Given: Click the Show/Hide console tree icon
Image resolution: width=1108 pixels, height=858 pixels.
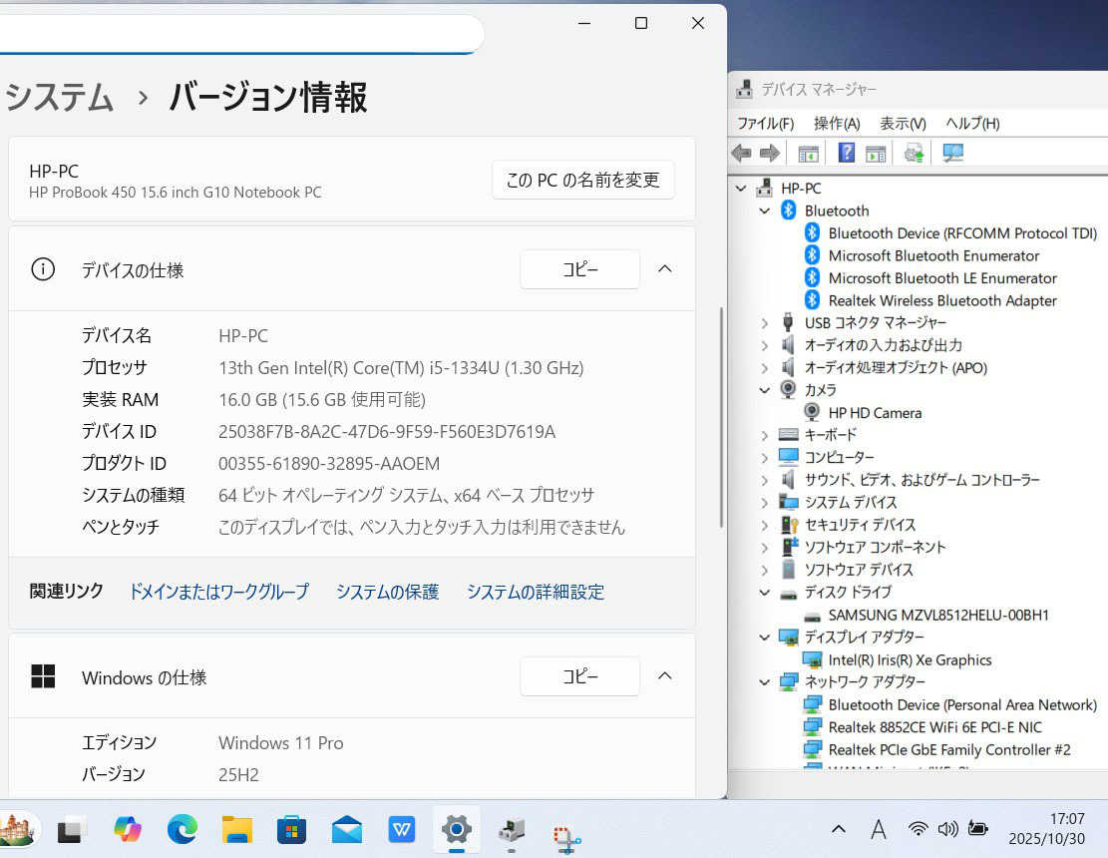Looking at the screenshot, I should [x=808, y=153].
